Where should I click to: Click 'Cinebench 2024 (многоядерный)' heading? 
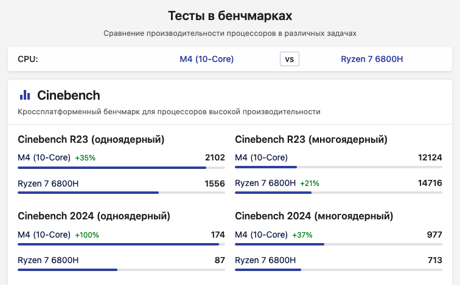coord(314,216)
